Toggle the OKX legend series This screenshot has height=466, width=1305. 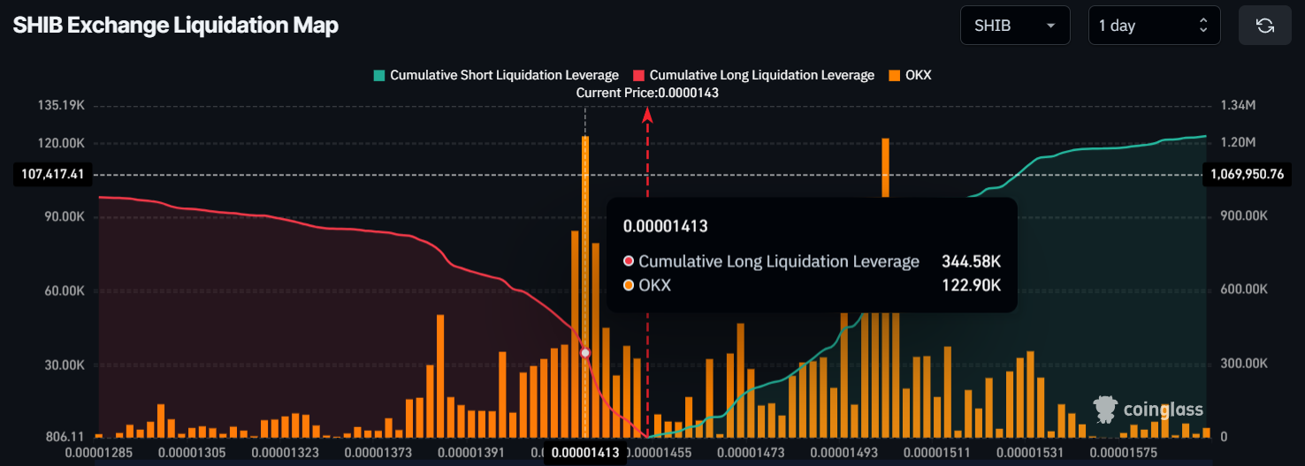910,75
